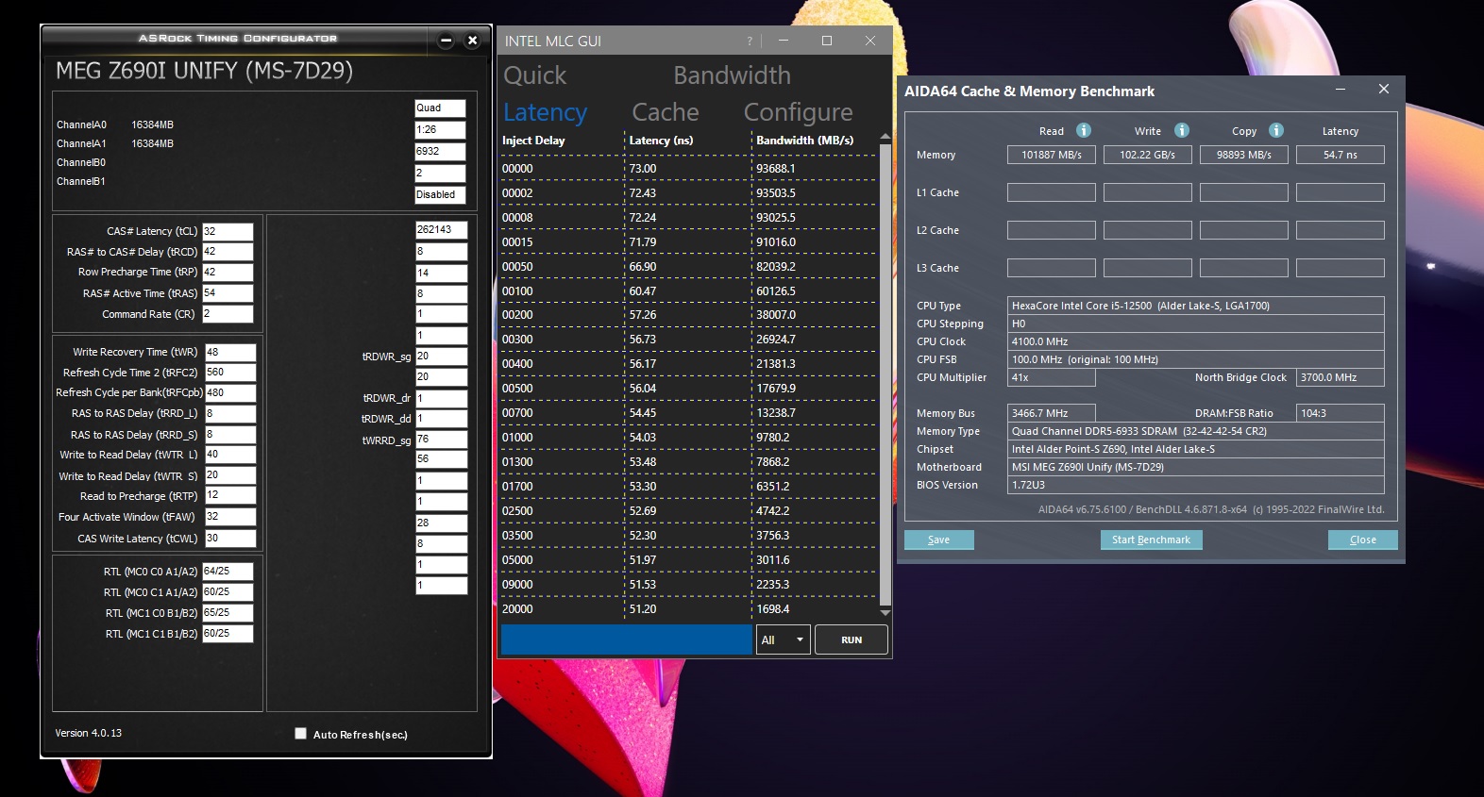Click the CPU Type field in AIDA64
Viewport: 1484px width, 797px height.
(1196, 306)
